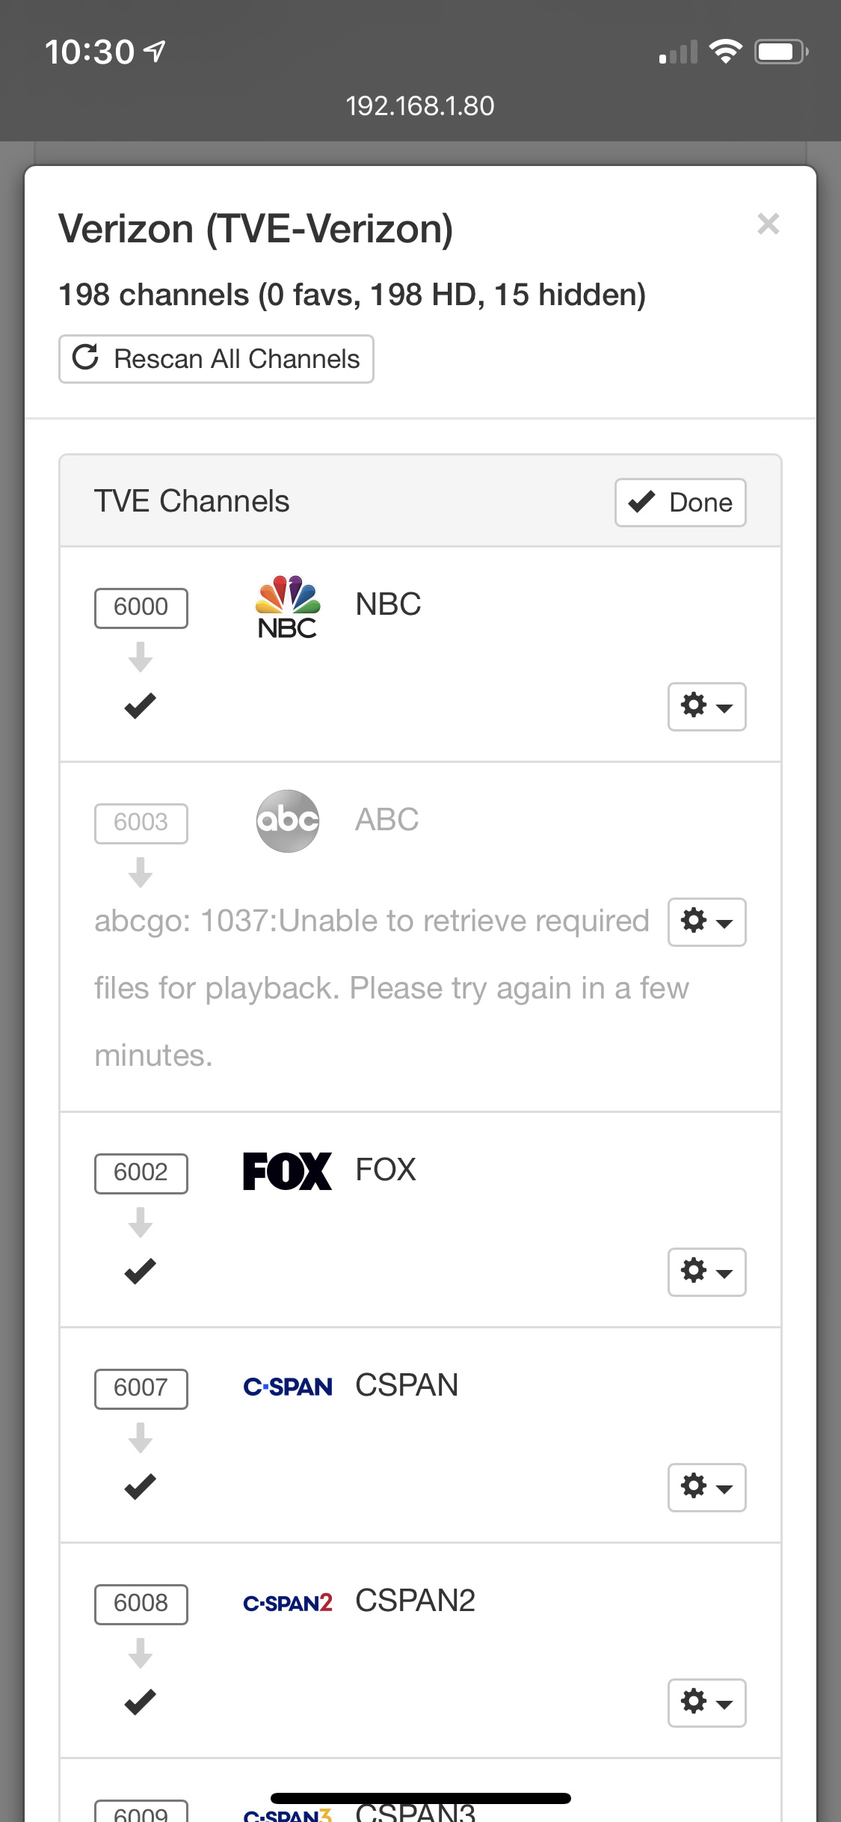This screenshot has width=841, height=1822.
Task: Tap the 192.168.1.80 address bar
Action: pyautogui.click(x=420, y=106)
